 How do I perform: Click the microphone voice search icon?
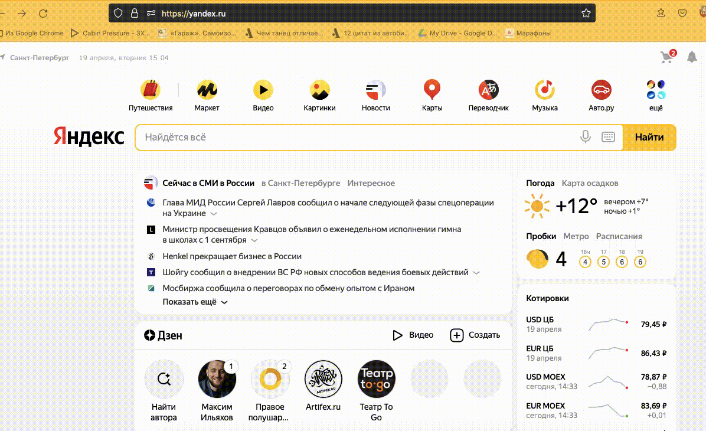pos(585,137)
